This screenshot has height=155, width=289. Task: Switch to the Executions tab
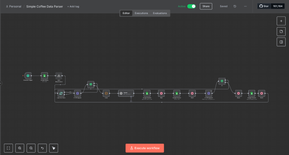(141, 13)
